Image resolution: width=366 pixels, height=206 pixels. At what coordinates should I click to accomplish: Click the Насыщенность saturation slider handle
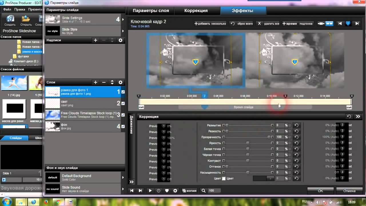coord(248,173)
